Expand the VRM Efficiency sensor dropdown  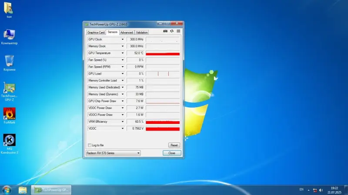123,122
